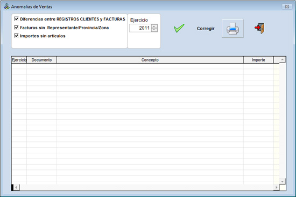Screen dimensions: 296x197
Task: Uncheck Diferencias entre REGISTROS CLIENTES y FACTURAS
Action: 17,19
